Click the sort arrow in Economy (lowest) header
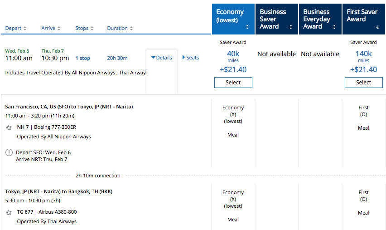The image size is (386, 230). [247, 27]
